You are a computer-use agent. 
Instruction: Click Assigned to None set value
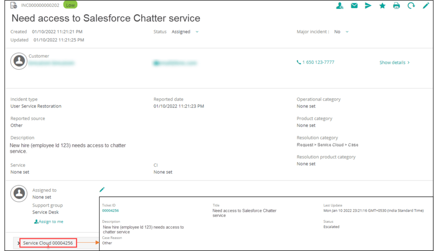(42, 197)
